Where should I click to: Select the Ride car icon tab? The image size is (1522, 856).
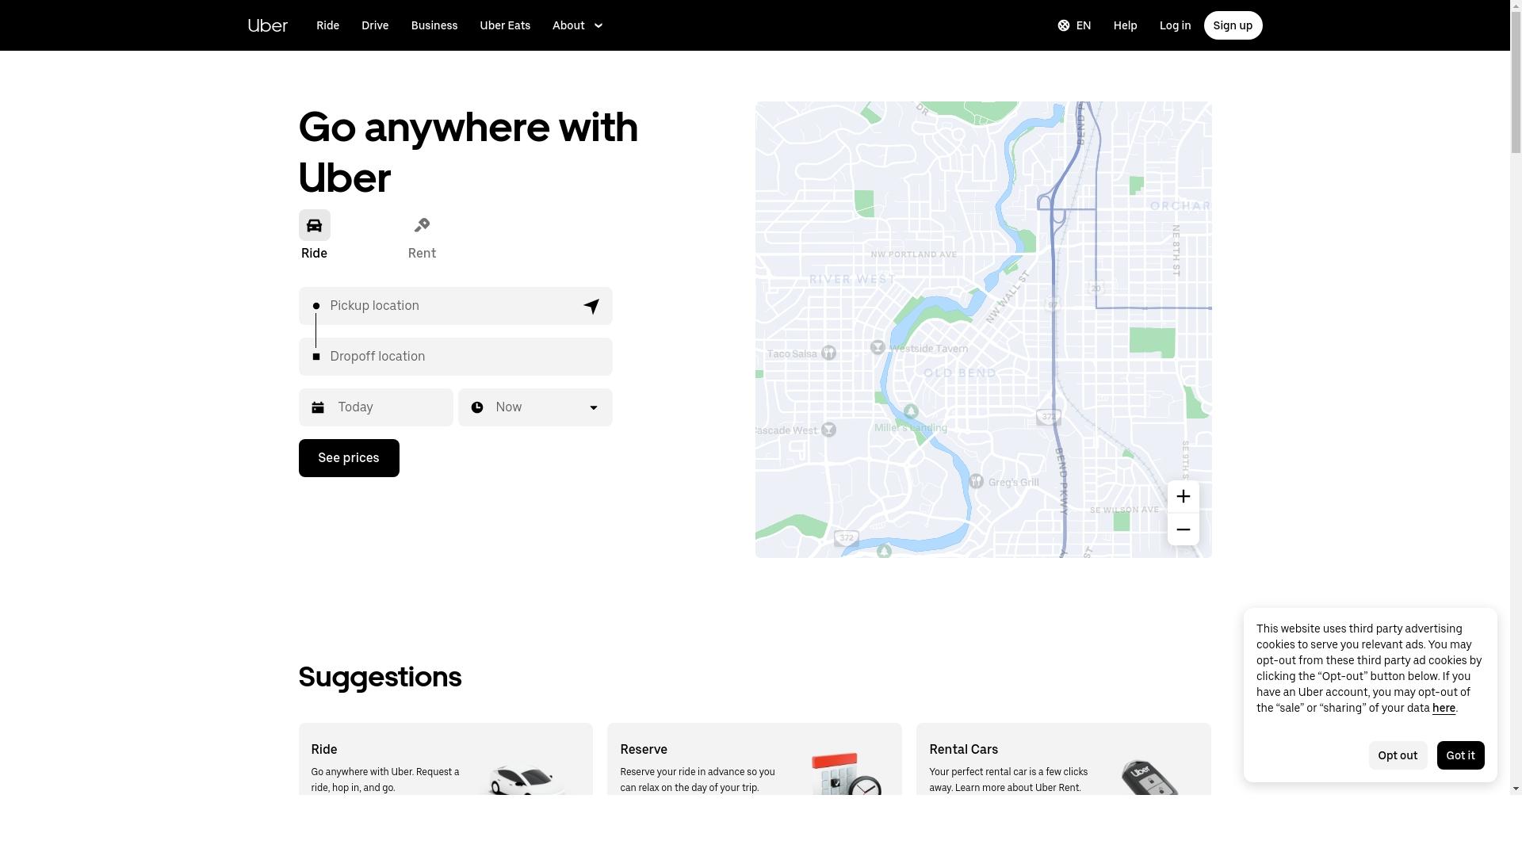click(314, 225)
